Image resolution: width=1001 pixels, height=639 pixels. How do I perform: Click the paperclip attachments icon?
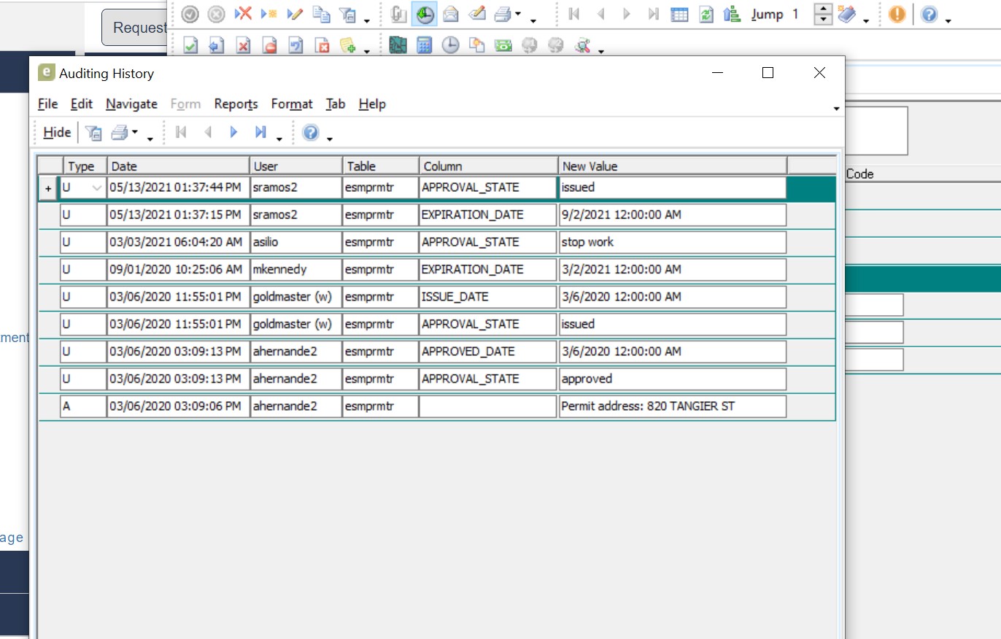point(398,14)
